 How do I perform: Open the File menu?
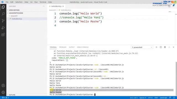[7, 2]
